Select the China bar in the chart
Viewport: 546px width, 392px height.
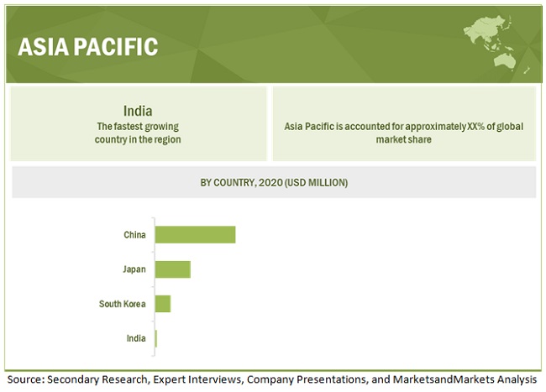pos(195,234)
